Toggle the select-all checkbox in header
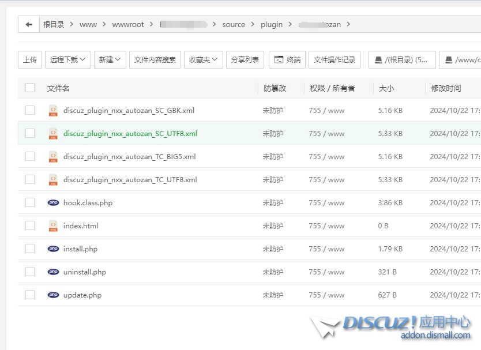Viewport: 481px width, 350px height. tap(30, 88)
